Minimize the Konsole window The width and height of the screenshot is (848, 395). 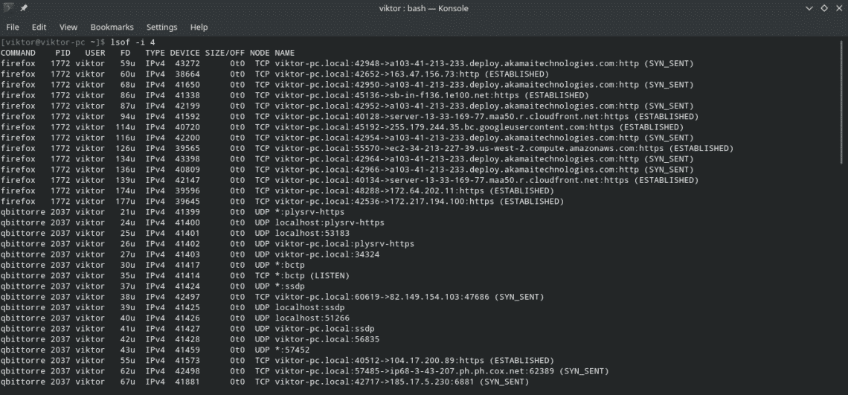[809, 8]
